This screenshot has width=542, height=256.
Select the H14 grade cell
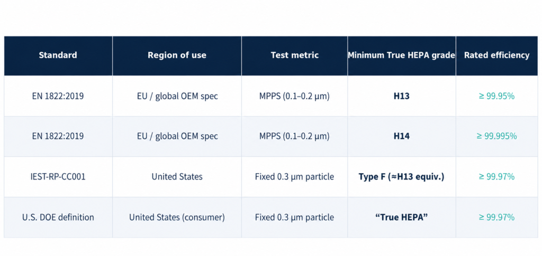click(x=401, y=136)
